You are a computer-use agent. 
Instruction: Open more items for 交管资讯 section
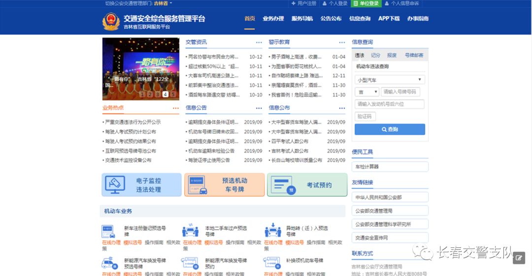click(x=259, y=42)
